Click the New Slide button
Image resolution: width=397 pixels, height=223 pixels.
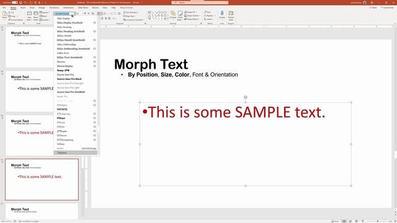pyautogui.click(x=29, y=16)
